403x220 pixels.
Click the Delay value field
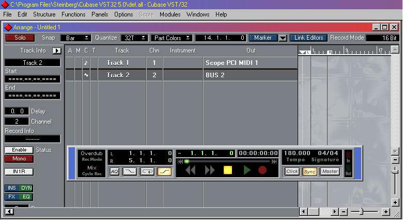(x=17, y=111)
